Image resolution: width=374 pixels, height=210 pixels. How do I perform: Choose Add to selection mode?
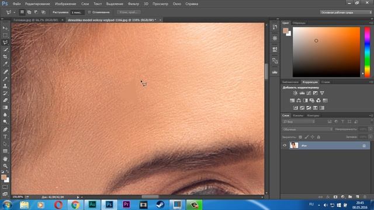(29, 12)
